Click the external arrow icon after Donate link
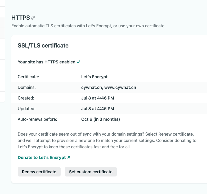 tap(69, 157)
